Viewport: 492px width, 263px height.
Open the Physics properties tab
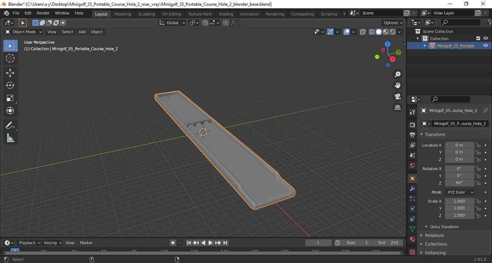[412, 209]
